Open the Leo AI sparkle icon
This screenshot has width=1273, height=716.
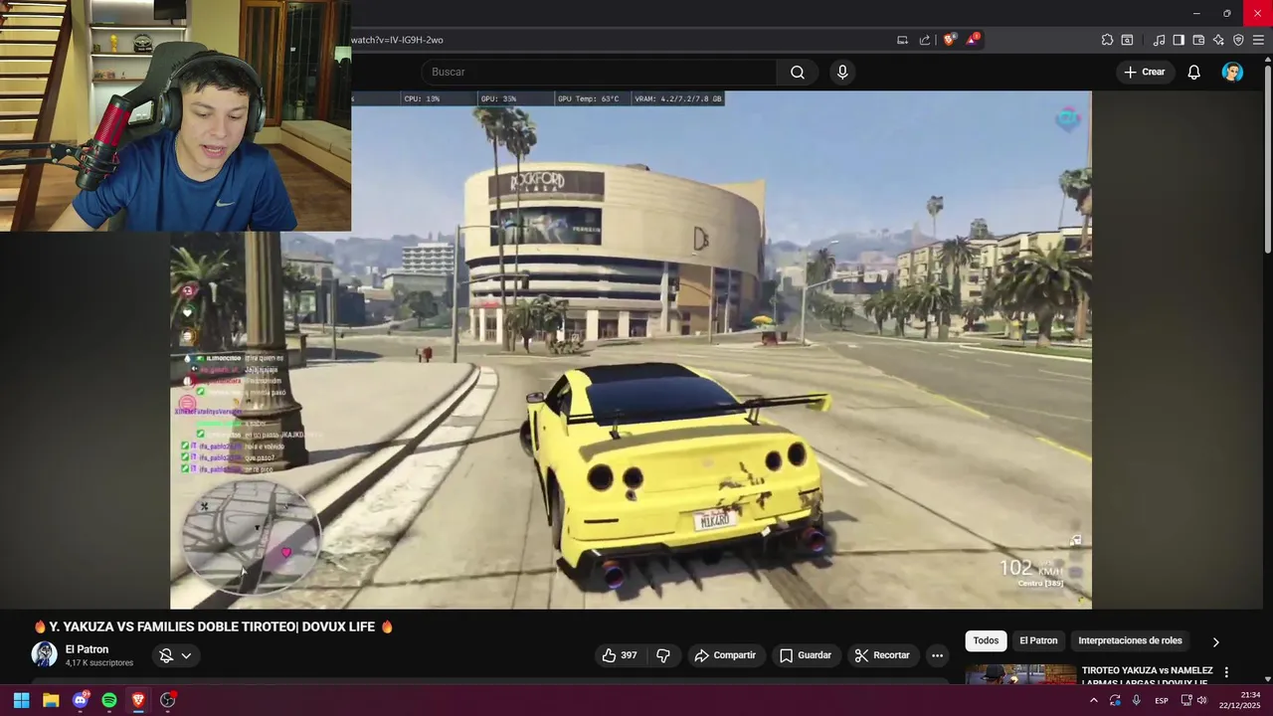pos(1218,40)
